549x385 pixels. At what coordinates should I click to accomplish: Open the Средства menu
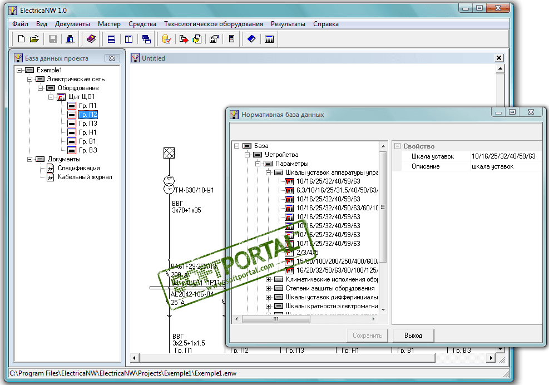click(142, 24)
